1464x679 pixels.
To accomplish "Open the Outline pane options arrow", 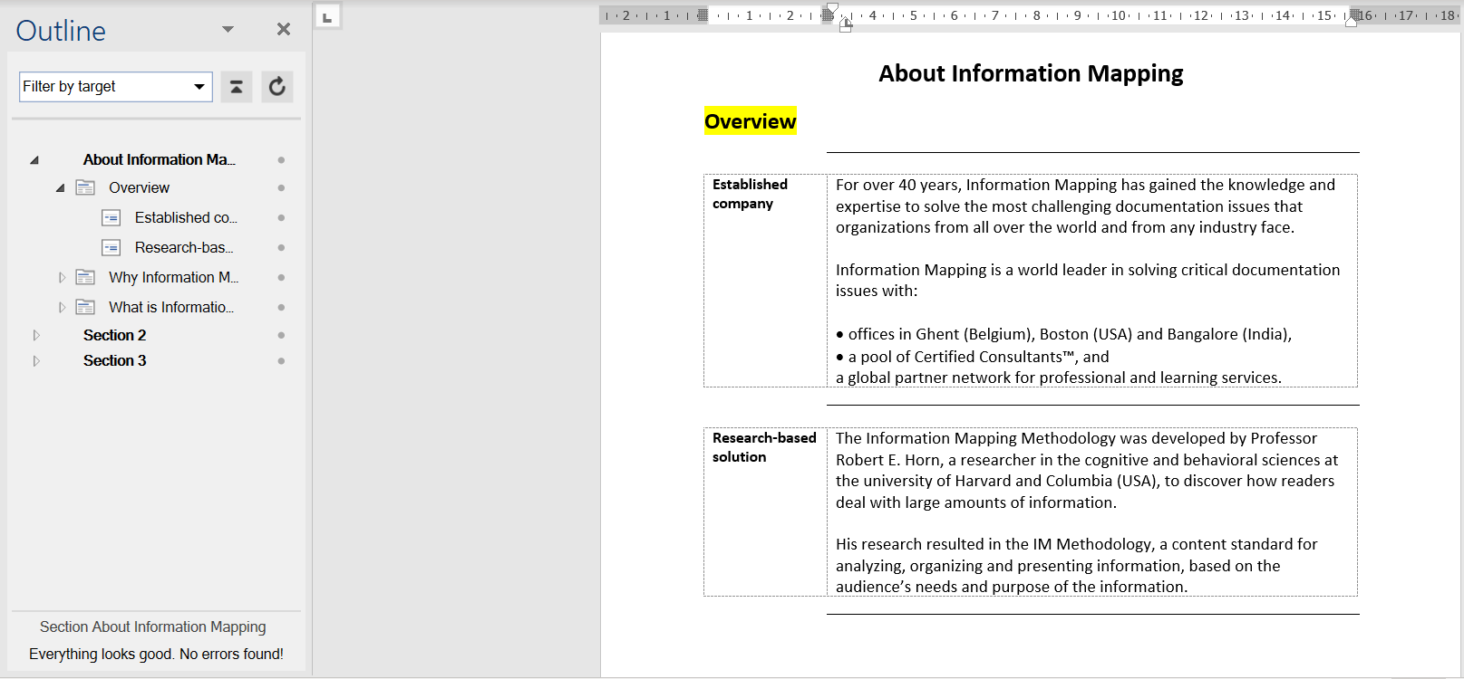I will click(228, 30).
